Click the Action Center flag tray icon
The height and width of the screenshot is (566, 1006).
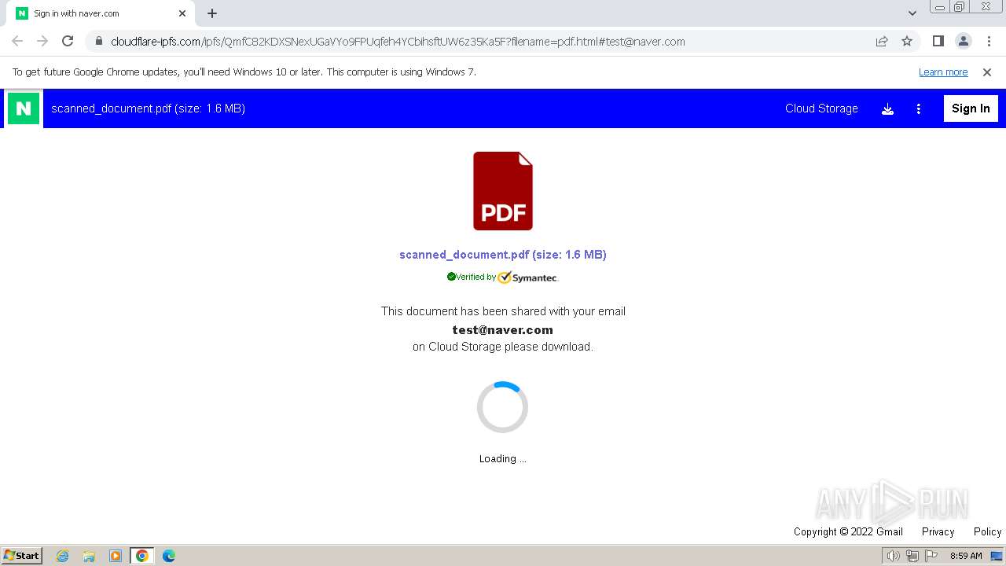pyautogui.click(x=931, y=556)
